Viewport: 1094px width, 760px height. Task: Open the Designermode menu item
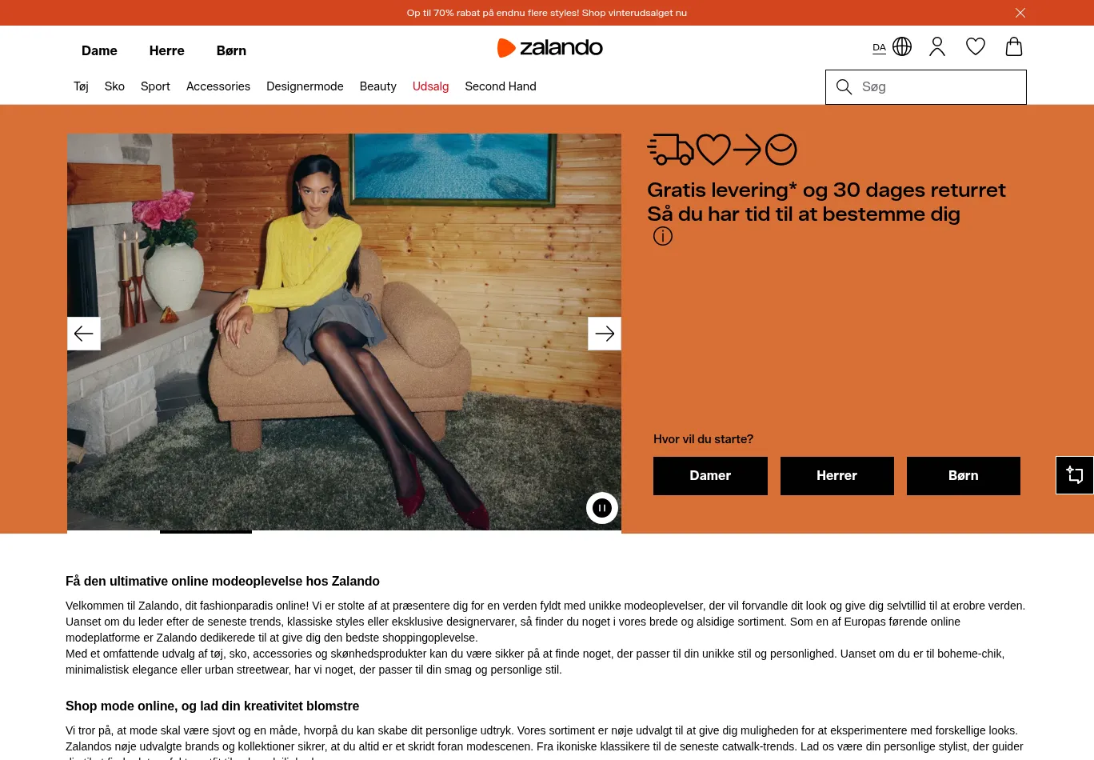305,86
